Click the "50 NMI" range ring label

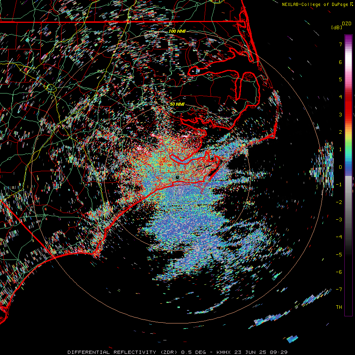pos(177,104)
